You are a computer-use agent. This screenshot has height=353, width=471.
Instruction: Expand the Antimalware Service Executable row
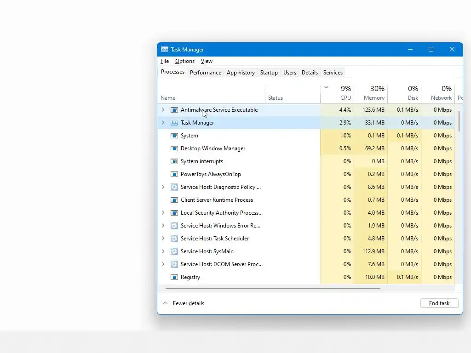[x=163, y=110]
